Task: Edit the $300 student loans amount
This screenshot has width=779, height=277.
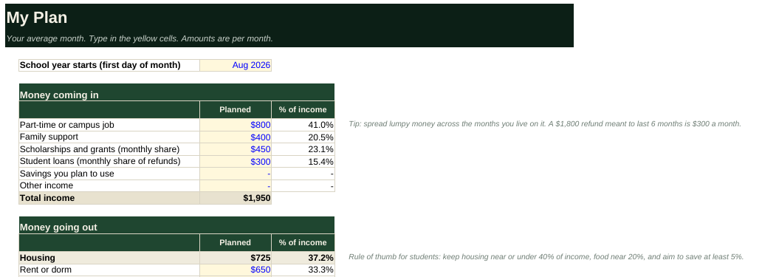Action: point(236,161)
